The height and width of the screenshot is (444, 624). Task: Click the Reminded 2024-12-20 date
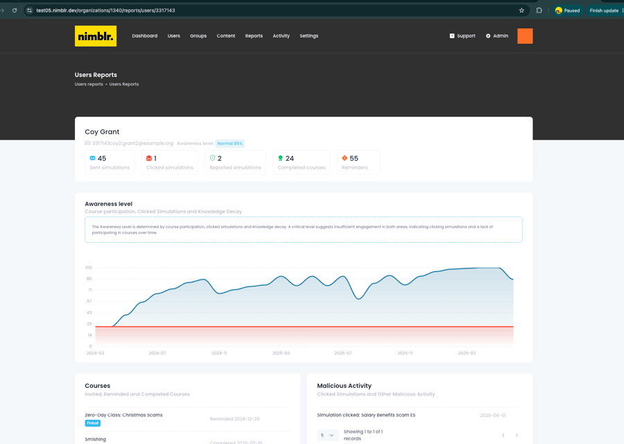(235, 419)
